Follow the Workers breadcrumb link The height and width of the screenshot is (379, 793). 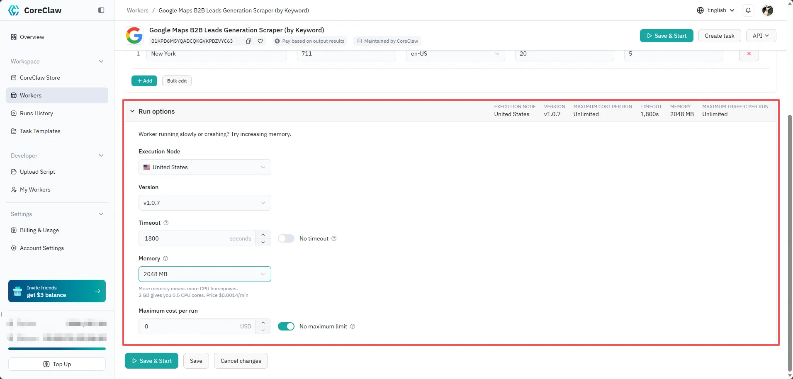click(138, 10)
